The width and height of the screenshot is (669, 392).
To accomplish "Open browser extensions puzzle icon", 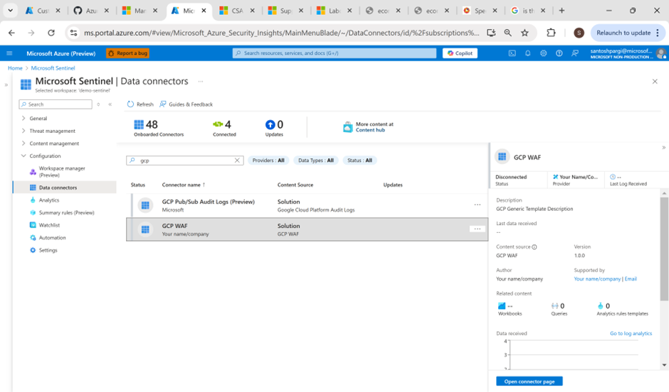I will [x=551, y=33].
